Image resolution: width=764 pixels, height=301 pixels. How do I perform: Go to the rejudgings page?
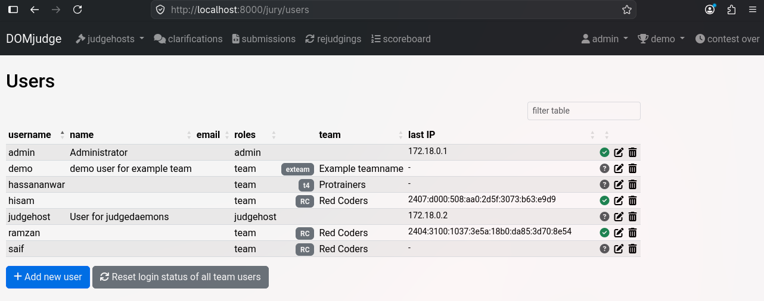(333, 39)
